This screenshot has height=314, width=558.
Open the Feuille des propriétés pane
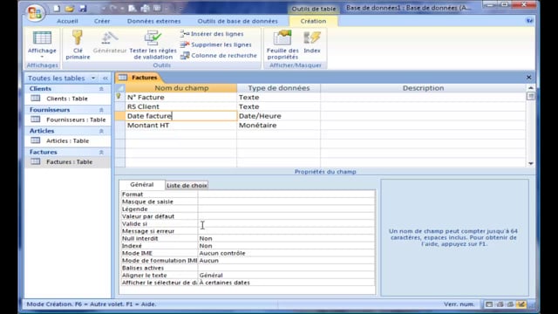point(282,44)
